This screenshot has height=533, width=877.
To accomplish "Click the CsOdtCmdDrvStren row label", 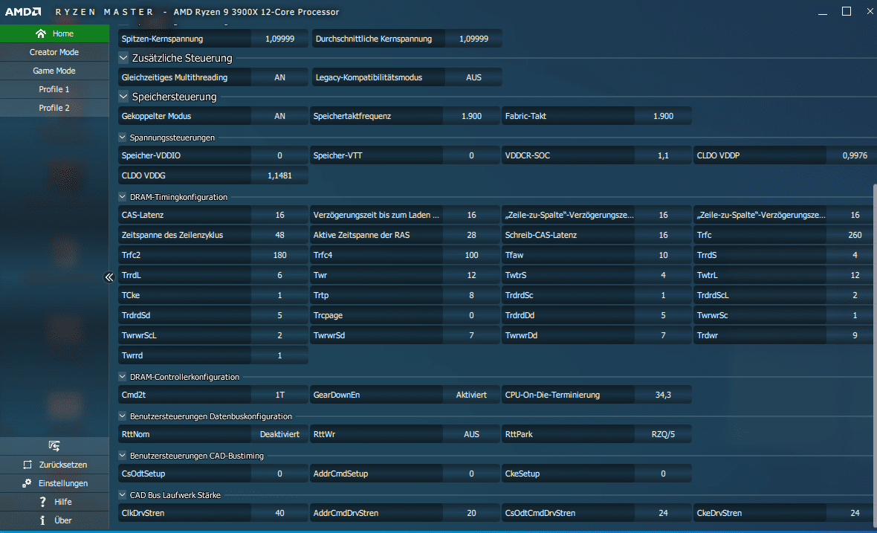I will tap(540, 513).
